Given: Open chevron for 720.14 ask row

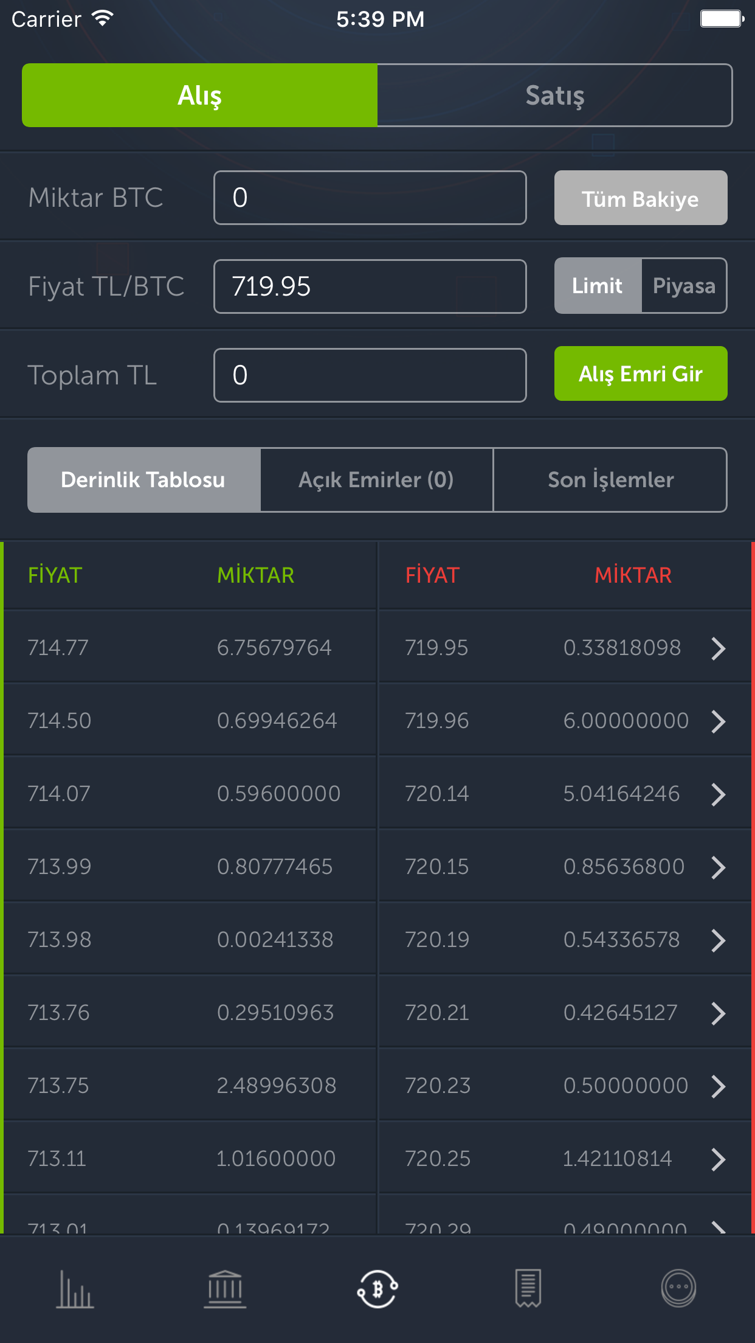Looking at the screenshot, I should 718,794.
